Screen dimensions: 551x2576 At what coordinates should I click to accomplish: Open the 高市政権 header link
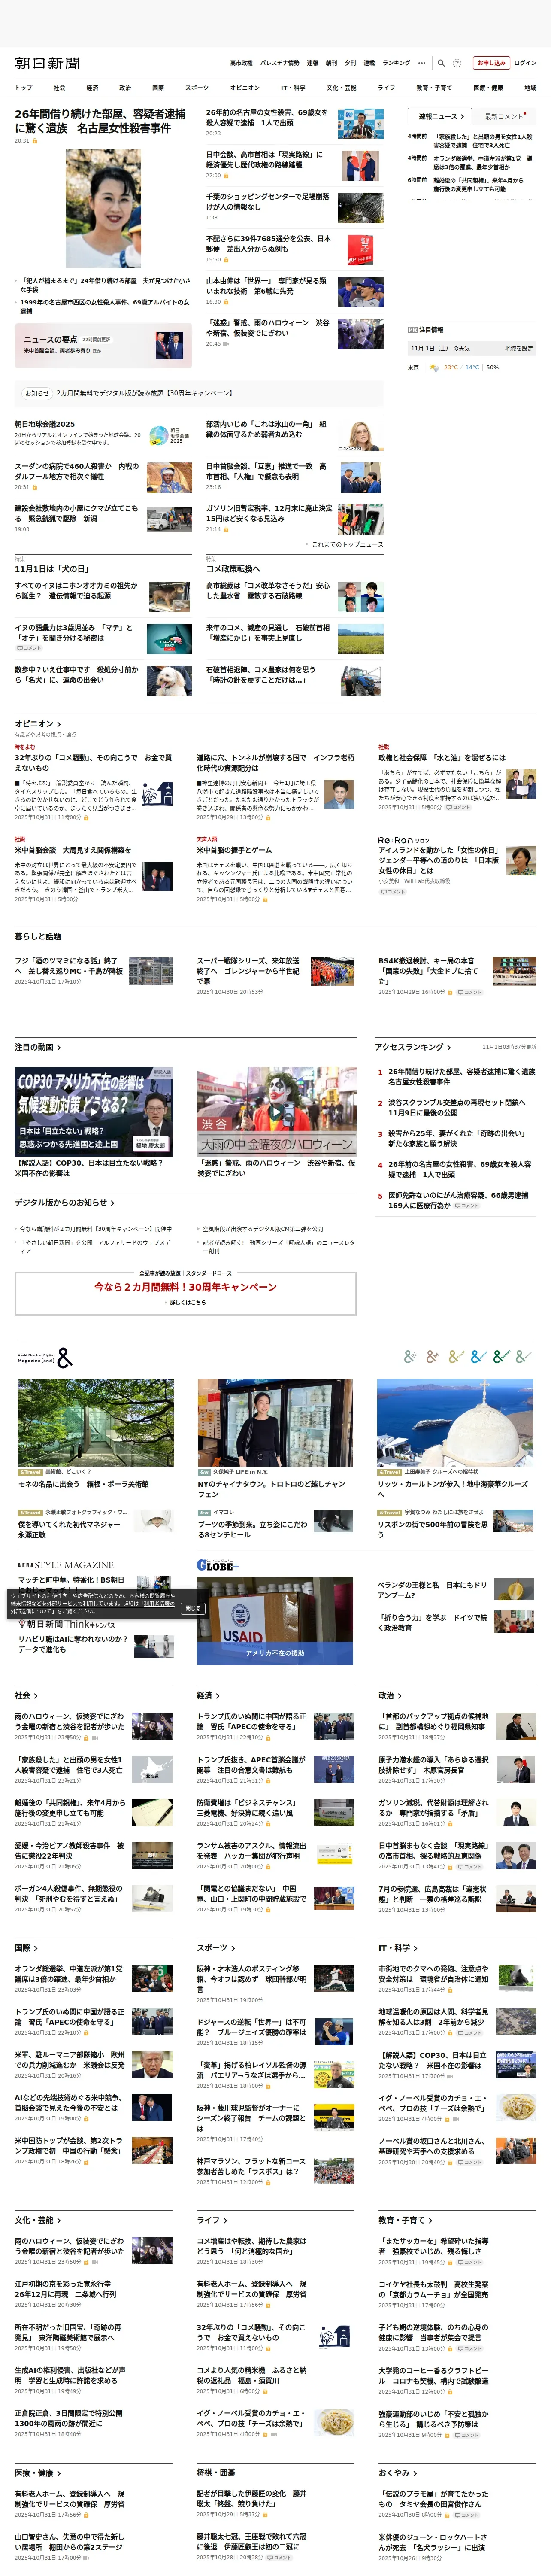point(242,63)
